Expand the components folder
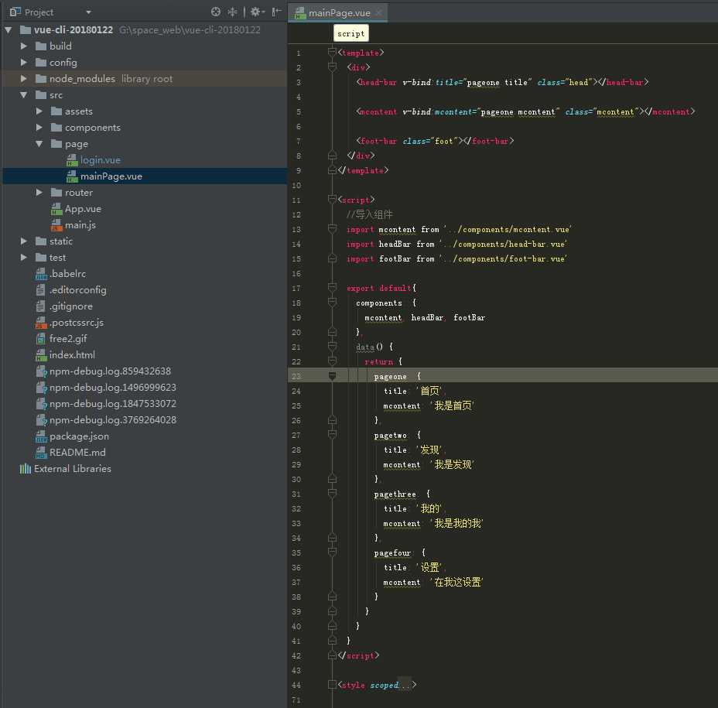Image resolution: width=718 pixels, height=708 pixels. (39, 128)
